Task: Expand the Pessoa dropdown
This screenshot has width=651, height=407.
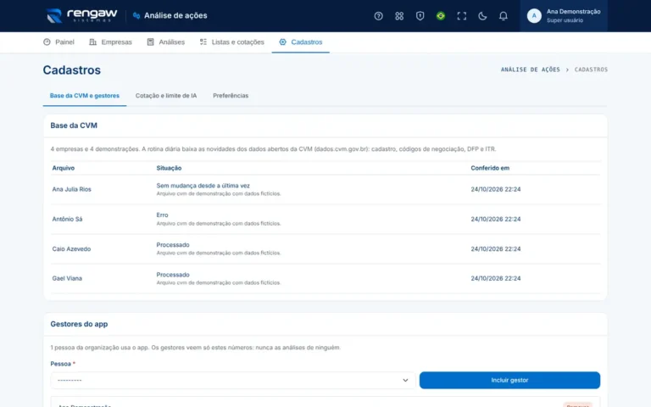Action: (233, 381)
